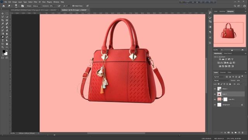The image size is (248, 140).
Task: Click the search icon at top right
Action: click(235, 6)
